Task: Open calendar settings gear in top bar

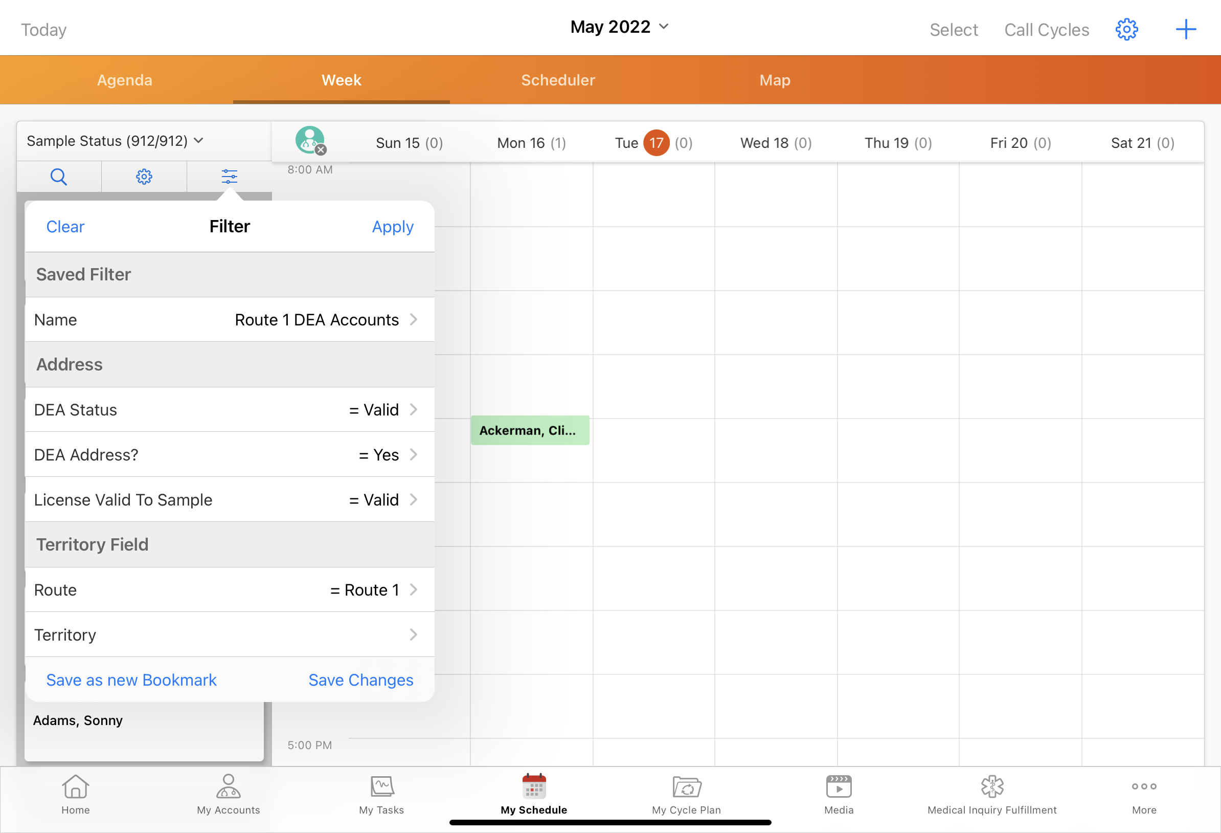Action: [x=1126, y=30]
